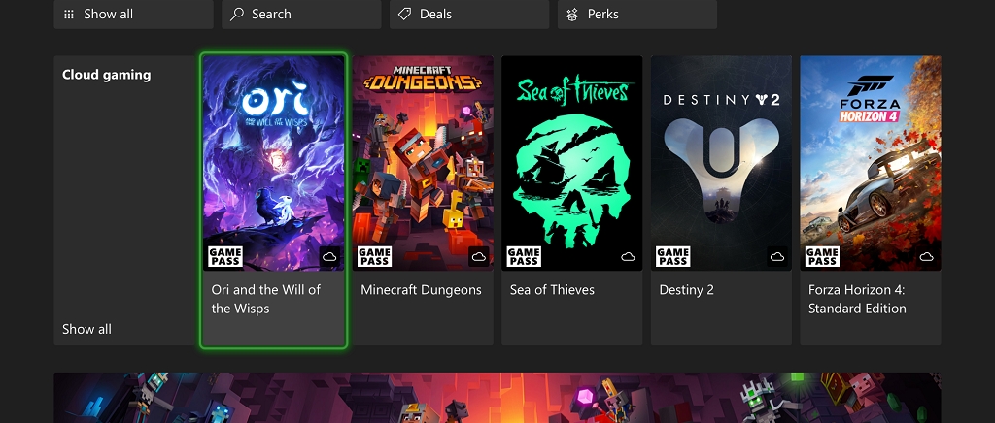Viewport: 995px width, 423px height.
Task: Click the magnifying glass search icon
Action: point(237,14)
